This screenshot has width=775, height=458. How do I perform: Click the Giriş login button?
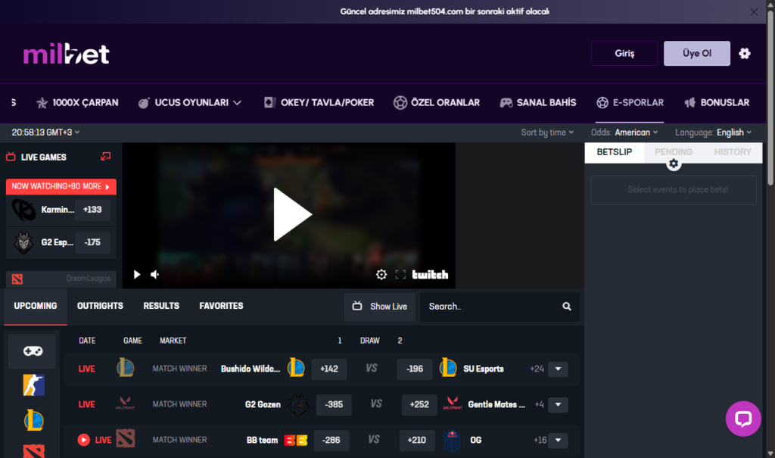click(624, 54)
